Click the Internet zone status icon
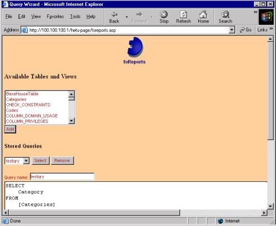Image resolution: width=276 pixels, height=226 pixels. coord(220,220)
